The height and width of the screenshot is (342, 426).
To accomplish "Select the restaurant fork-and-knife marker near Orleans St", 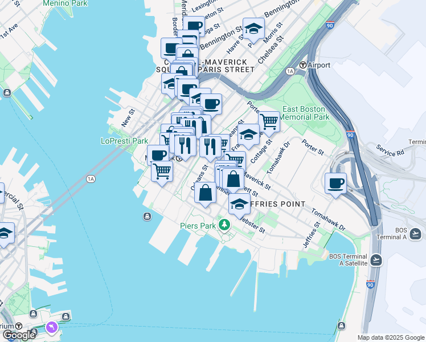I will [x=210, y=148].
